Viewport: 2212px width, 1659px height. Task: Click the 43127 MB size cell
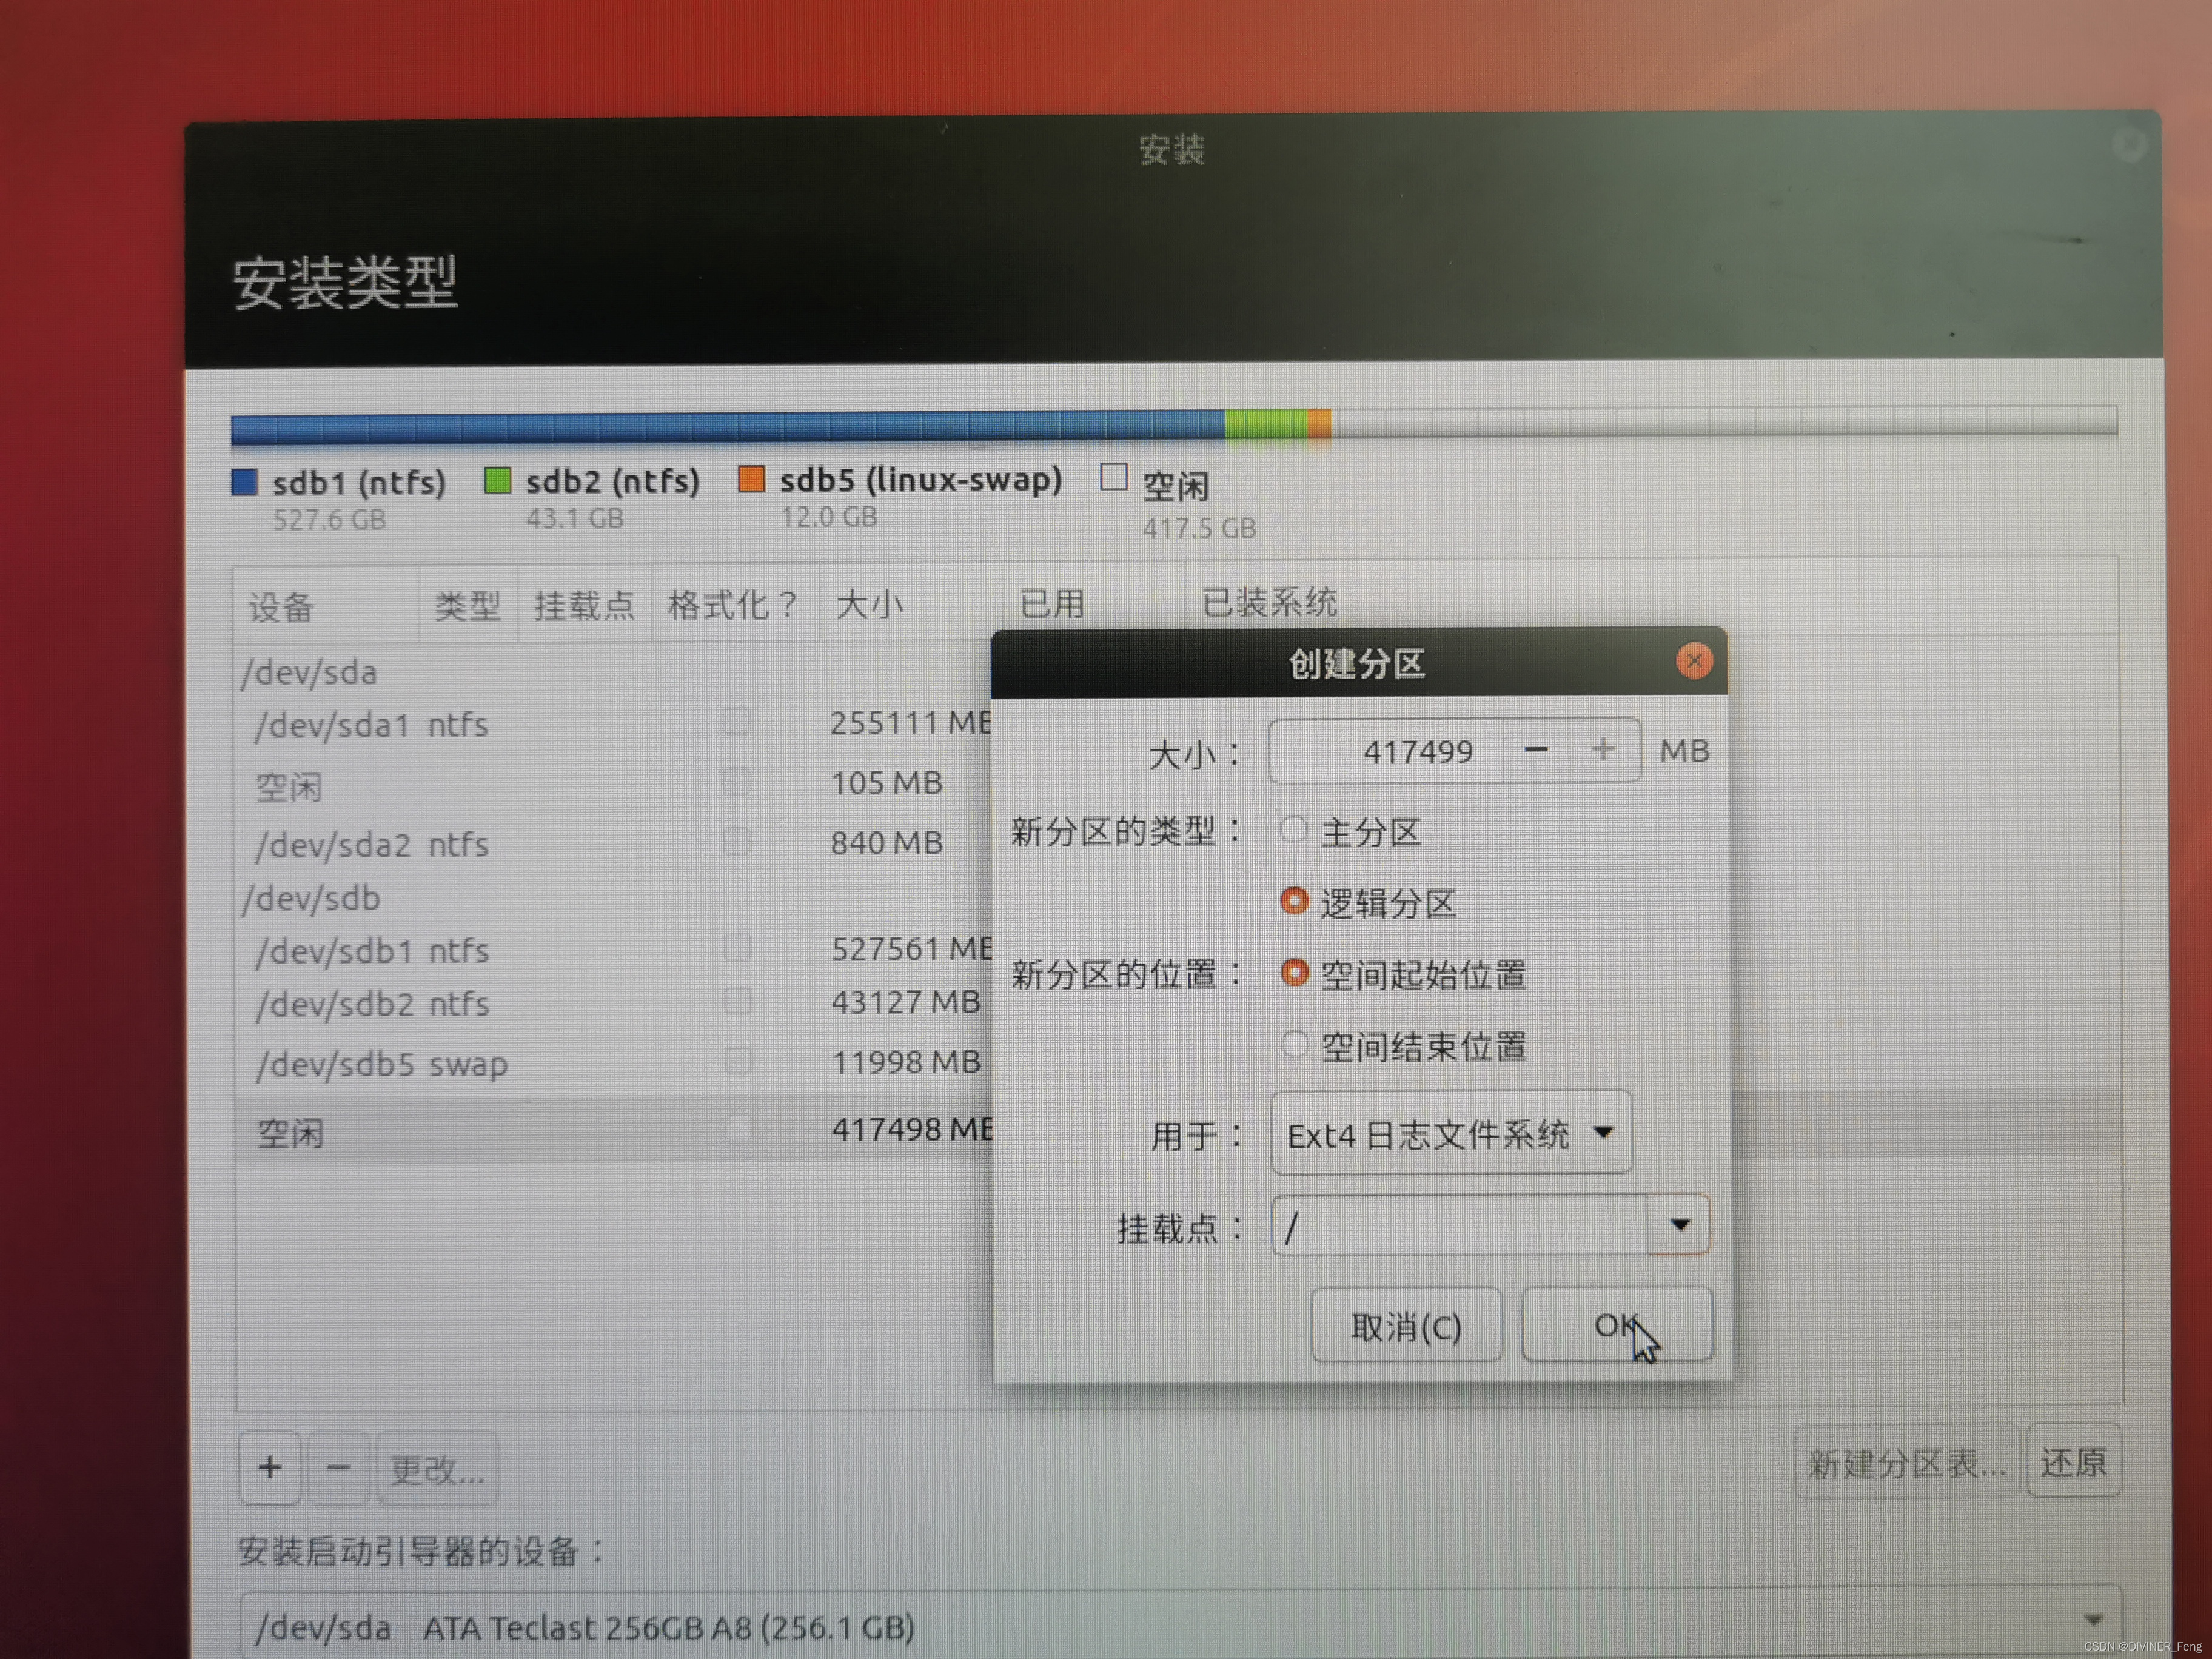click(906, 1002)
